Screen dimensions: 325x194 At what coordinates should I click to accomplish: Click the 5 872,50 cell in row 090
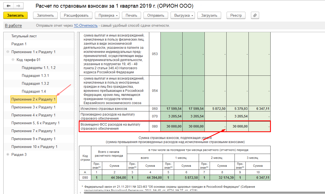186,177
